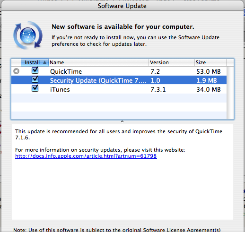Click the Software Update globe icon
Viewport: 245px width, 232px height.
pos(28,35)
